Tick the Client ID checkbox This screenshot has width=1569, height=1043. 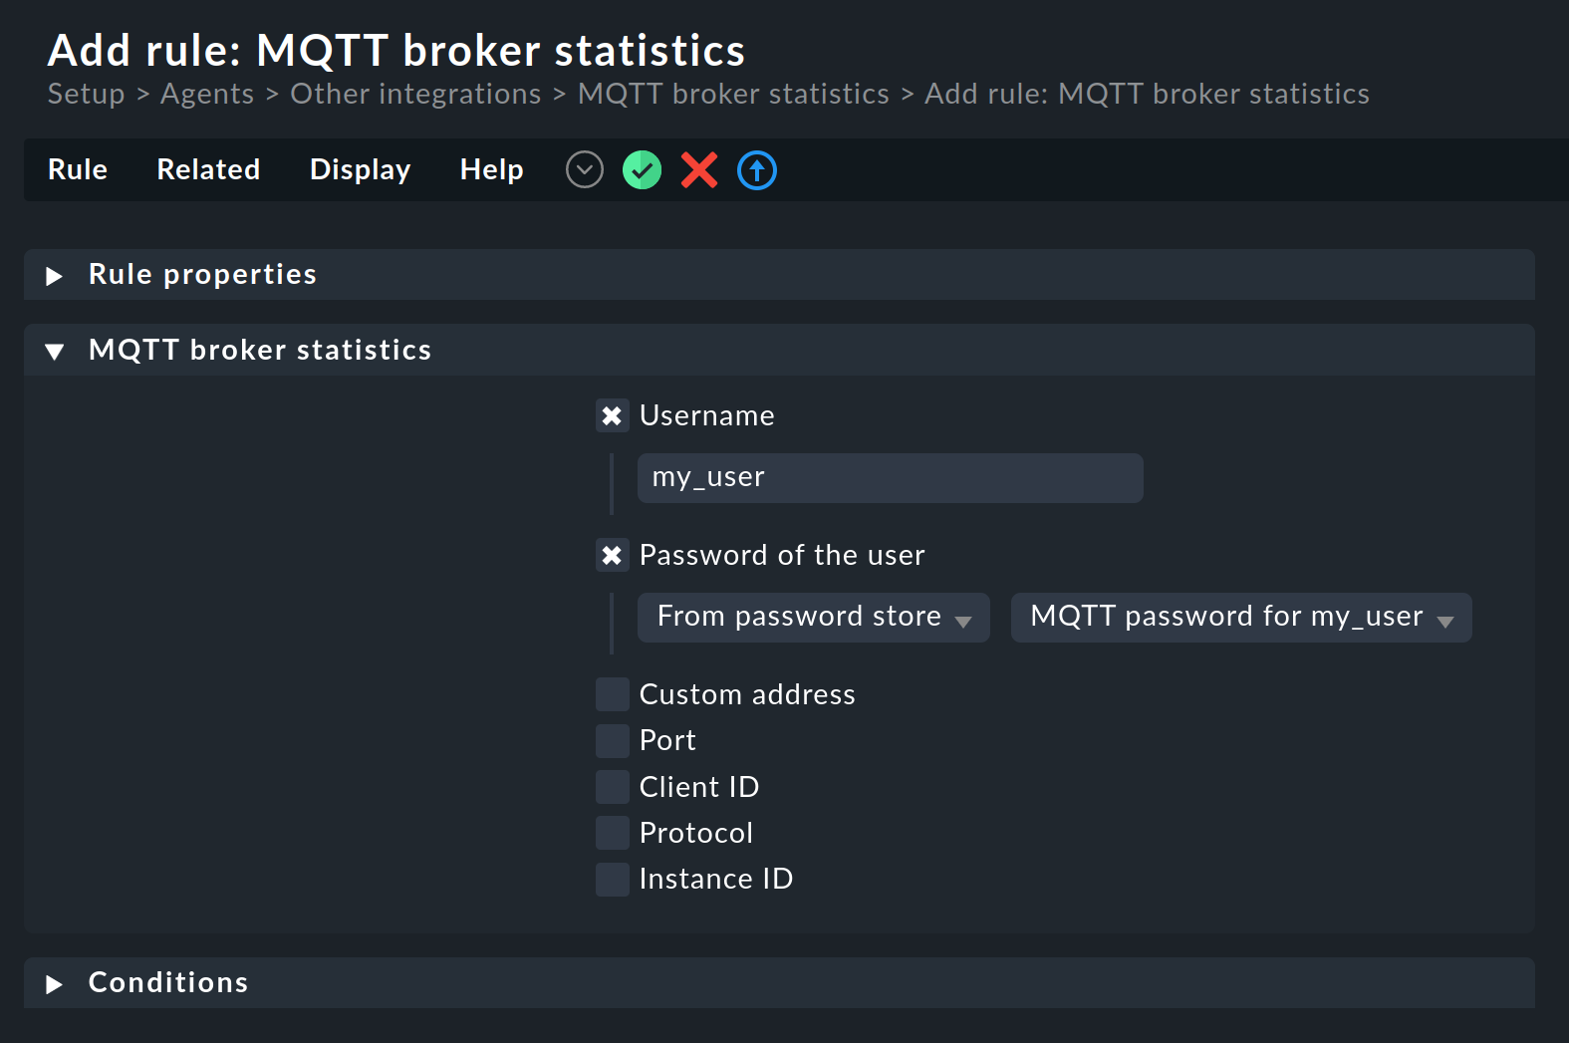612,787
